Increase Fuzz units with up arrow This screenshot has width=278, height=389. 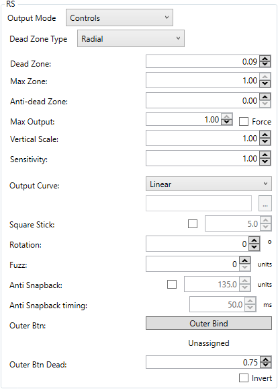tap(245, 260)
